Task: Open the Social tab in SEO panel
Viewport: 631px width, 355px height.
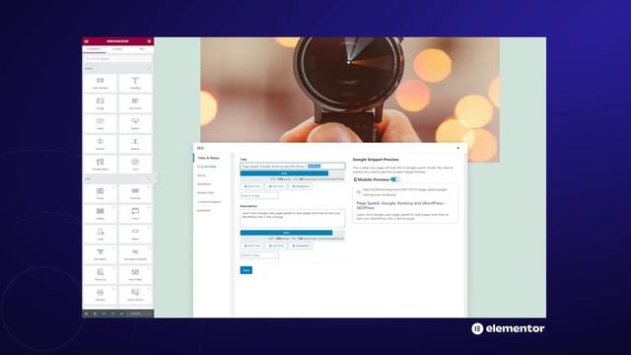Action: 201,176
